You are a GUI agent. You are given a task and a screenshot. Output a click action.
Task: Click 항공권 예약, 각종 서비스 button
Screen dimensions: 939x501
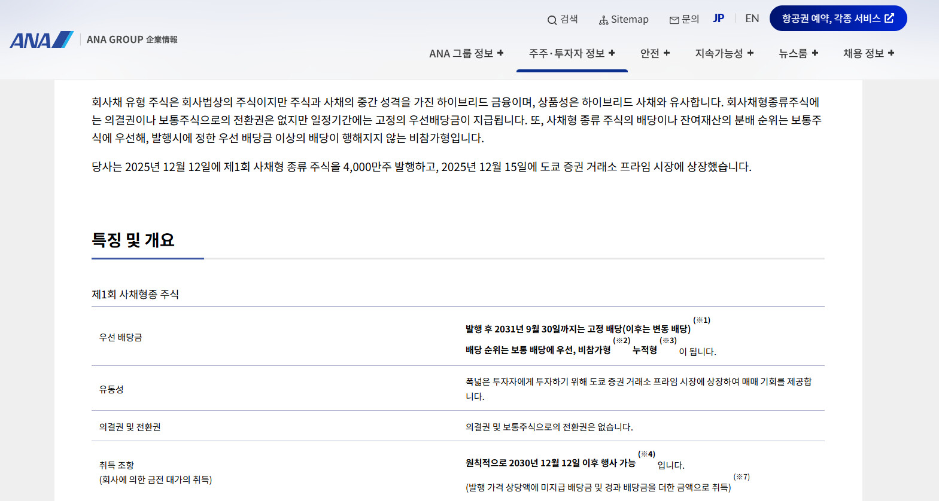point(838,19)
